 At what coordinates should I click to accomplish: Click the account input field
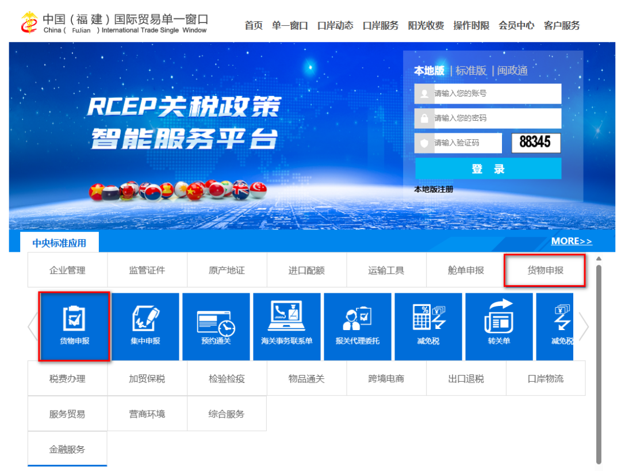tap(496, 94)
